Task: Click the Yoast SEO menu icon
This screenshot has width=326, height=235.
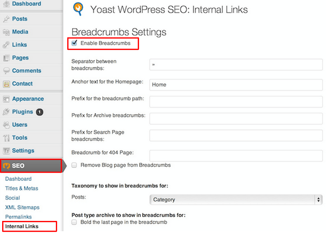Action: [x=7, y=166]
